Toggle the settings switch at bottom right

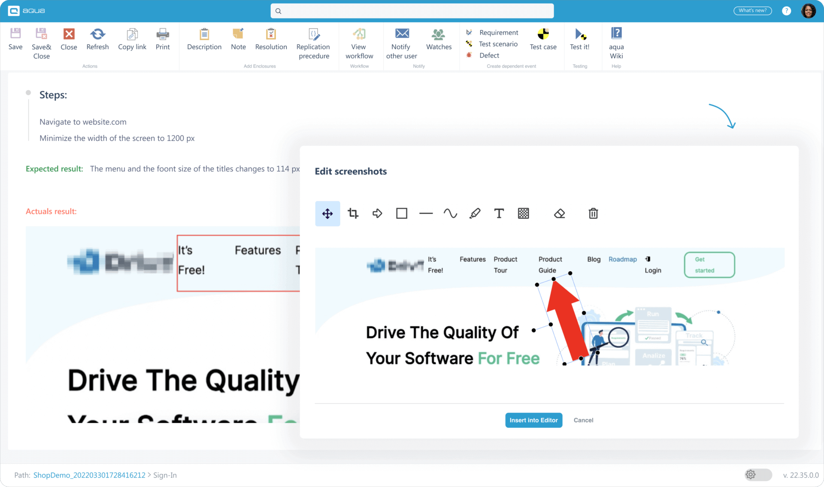pyautogui.click(x=758, y=475)
